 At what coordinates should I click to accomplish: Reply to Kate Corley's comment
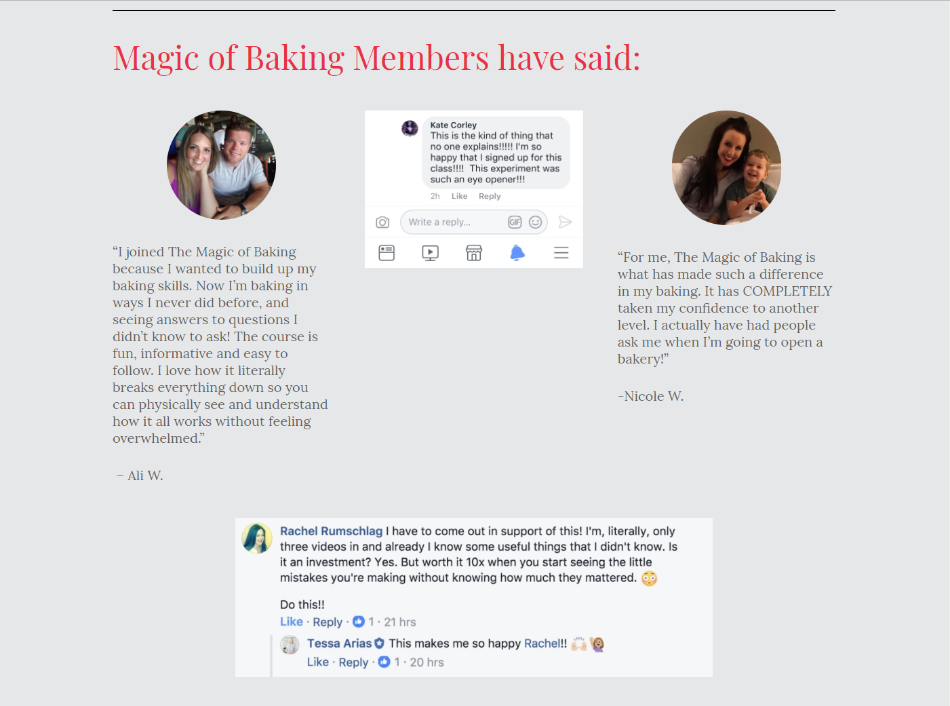tap(490, 196)
